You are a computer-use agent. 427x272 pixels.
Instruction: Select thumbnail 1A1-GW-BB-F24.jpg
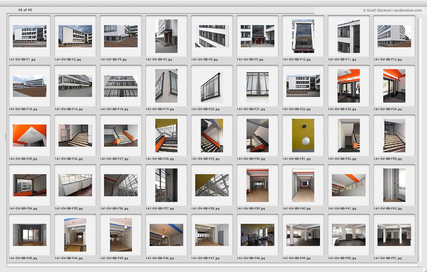(x=394, y=86)
